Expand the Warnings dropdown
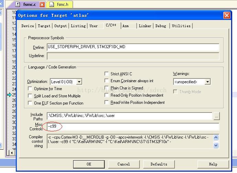Screen dimensions: 237x173 point(207,82)
